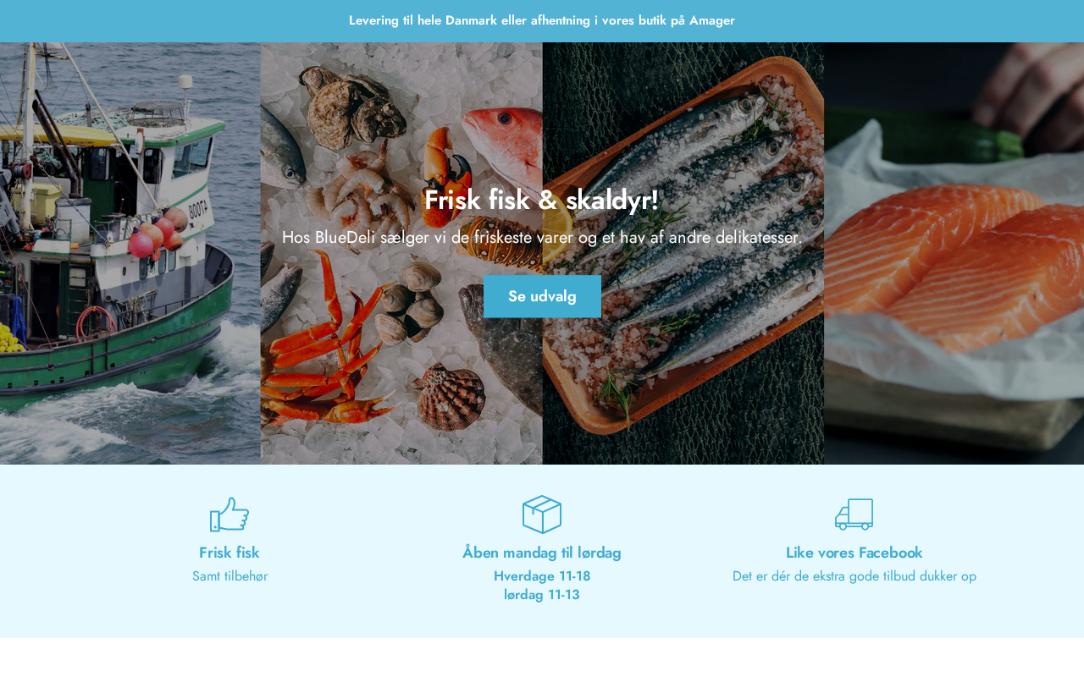This screenshot has width=1084, height=677.
Task: Click the Hverdage 11-18 opening hours text
Action: coord(542,576)
